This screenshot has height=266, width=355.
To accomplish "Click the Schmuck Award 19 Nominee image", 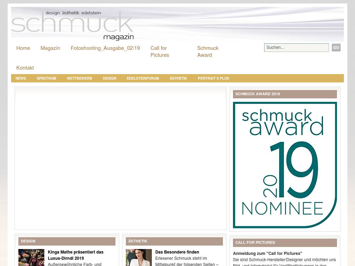I will (x=285, y=165).
